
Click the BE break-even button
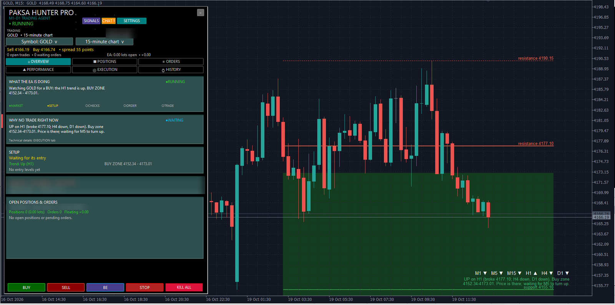tap(105, 287)
